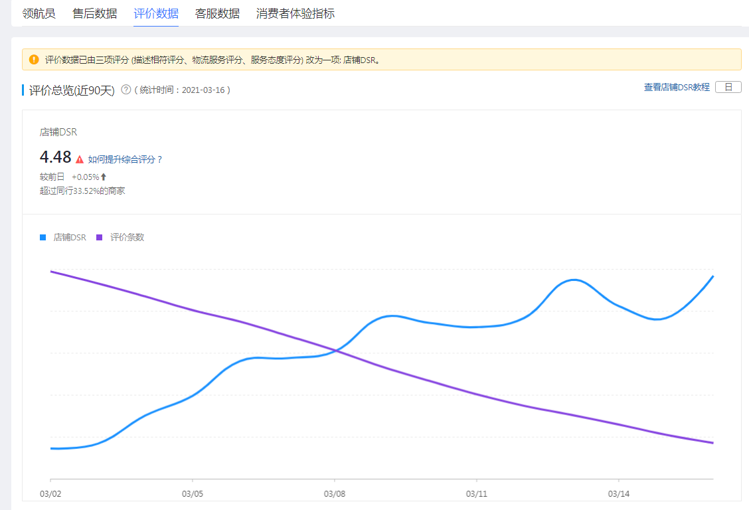Click the orange alert icon in the notice banner
Image resolution: width=749 pixels, height=510 pixels.
(35, 60)
